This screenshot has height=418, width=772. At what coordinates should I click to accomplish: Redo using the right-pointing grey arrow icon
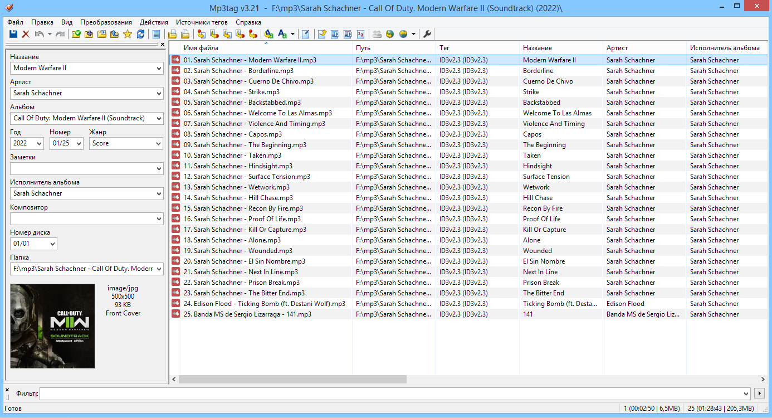coord(60,34)
